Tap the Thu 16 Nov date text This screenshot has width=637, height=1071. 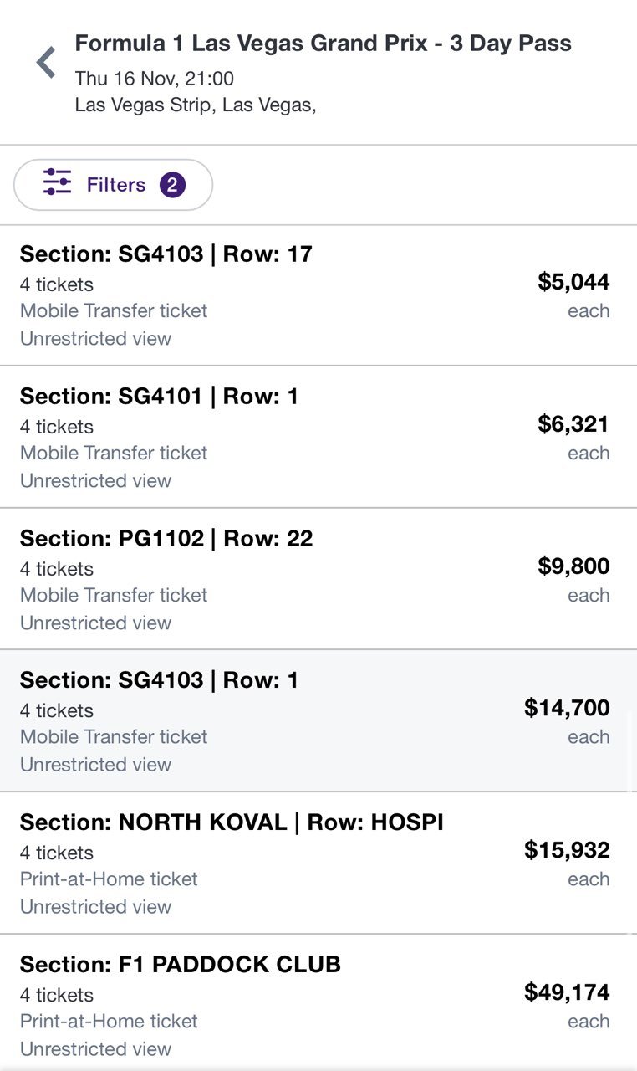point(155,79)
